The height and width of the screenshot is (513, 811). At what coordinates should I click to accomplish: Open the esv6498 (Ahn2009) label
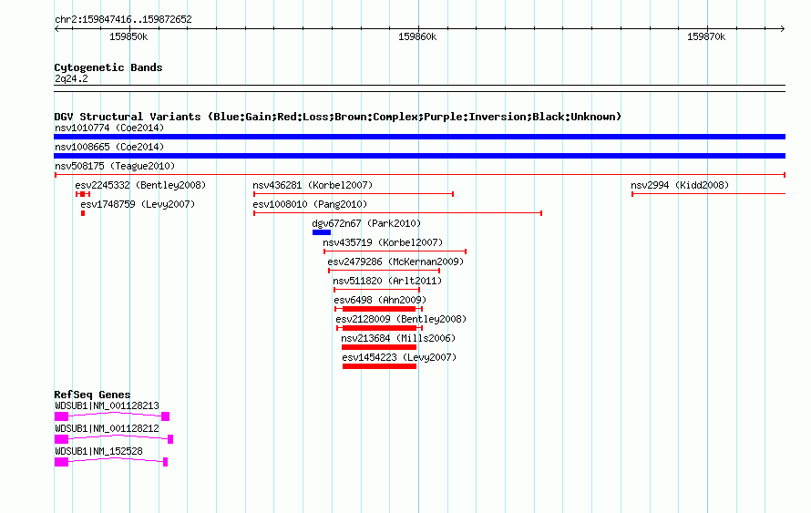point(380,300)
